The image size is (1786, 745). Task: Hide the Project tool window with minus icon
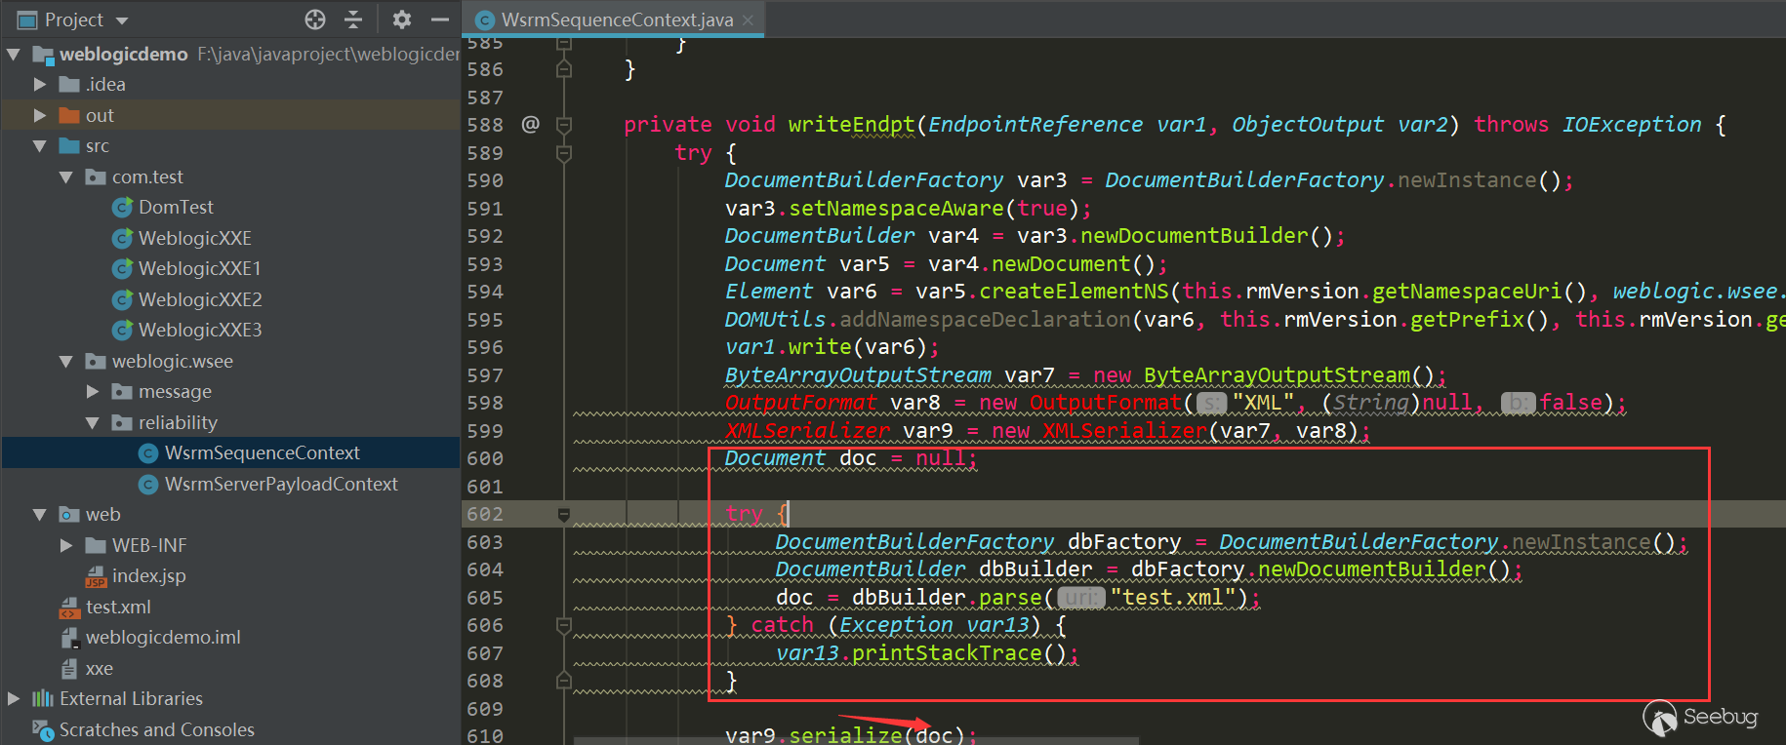click(440, 20)
